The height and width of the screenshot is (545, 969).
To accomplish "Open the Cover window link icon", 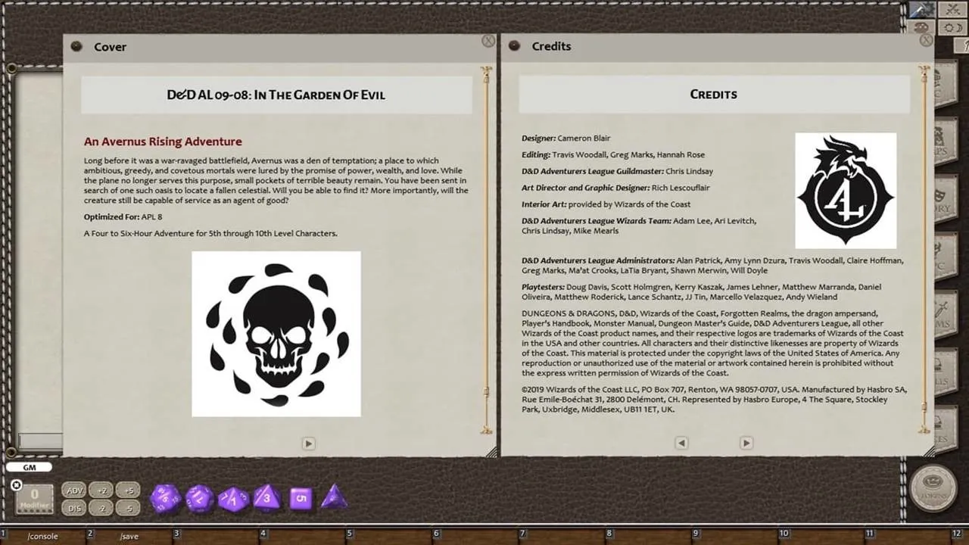I will point(76,46).
